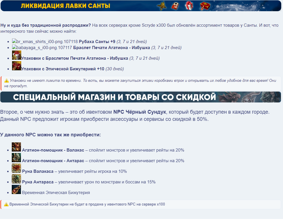Click the Временная Эпическая Бижутерия necklace icon
This screenshot has height=221, width=283.
16,190
